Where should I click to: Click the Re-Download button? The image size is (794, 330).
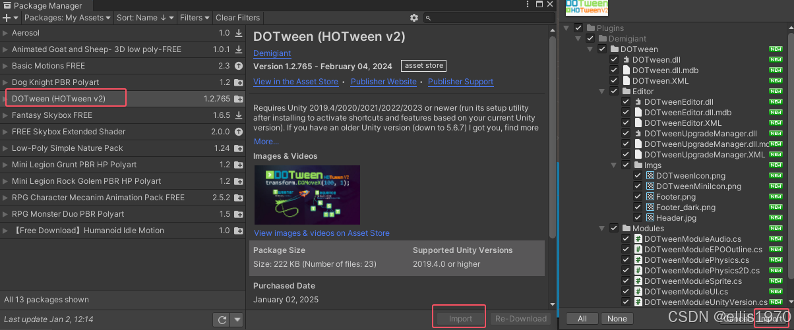tap(520, 319)
